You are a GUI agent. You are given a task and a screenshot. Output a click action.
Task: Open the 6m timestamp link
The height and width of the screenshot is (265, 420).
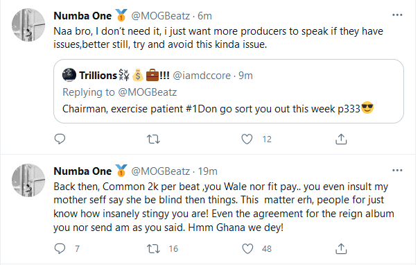(x=204, y=16)
